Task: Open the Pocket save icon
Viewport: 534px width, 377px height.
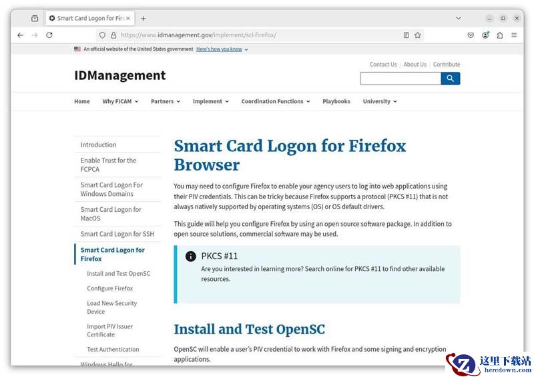Action: (x=471, y=35)
